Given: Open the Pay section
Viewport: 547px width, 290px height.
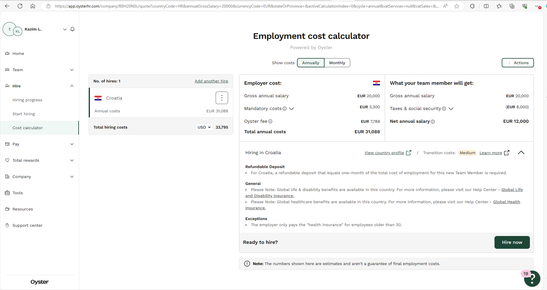Looking at the screenshot, I should [16, 144].
